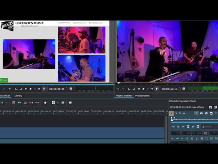Viewport: 218px width, 164px height.
Task: Start timeline preview render (green icon)
Action: (x=54, y=102)
